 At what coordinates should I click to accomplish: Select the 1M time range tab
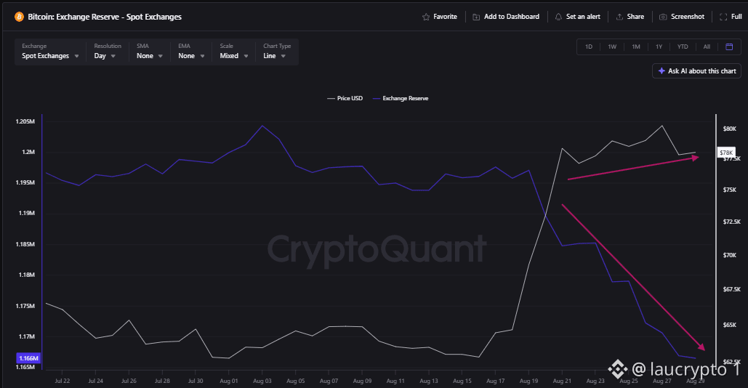pyautogui.click(x=636, y=47)
